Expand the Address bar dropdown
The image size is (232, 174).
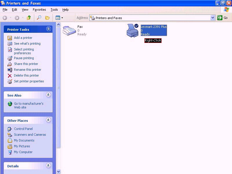[213, 18]
